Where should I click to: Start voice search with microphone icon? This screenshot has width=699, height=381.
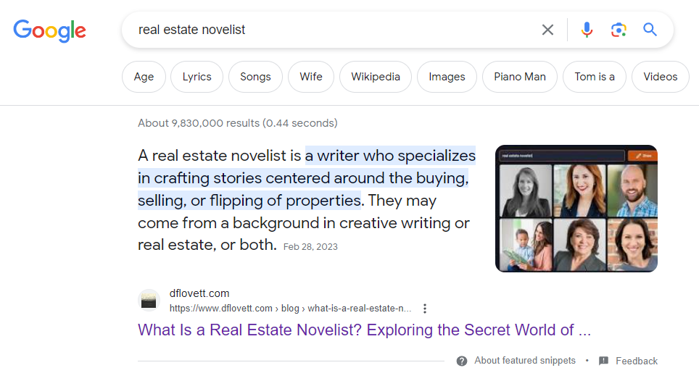tap(587, 30)
